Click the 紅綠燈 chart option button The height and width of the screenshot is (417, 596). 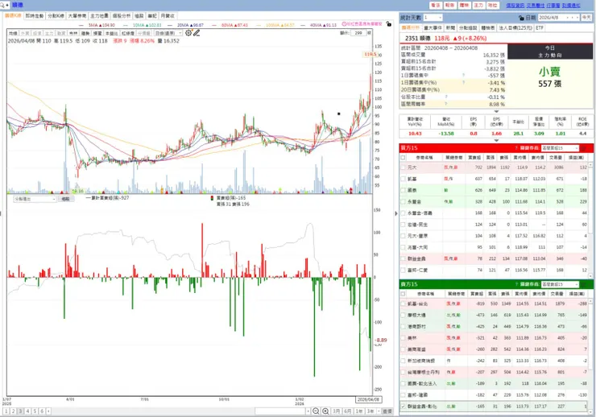[x=127, y=34]
